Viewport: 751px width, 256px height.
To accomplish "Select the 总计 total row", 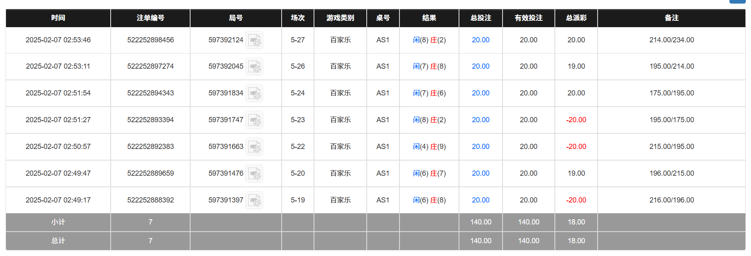I will 58,241.
